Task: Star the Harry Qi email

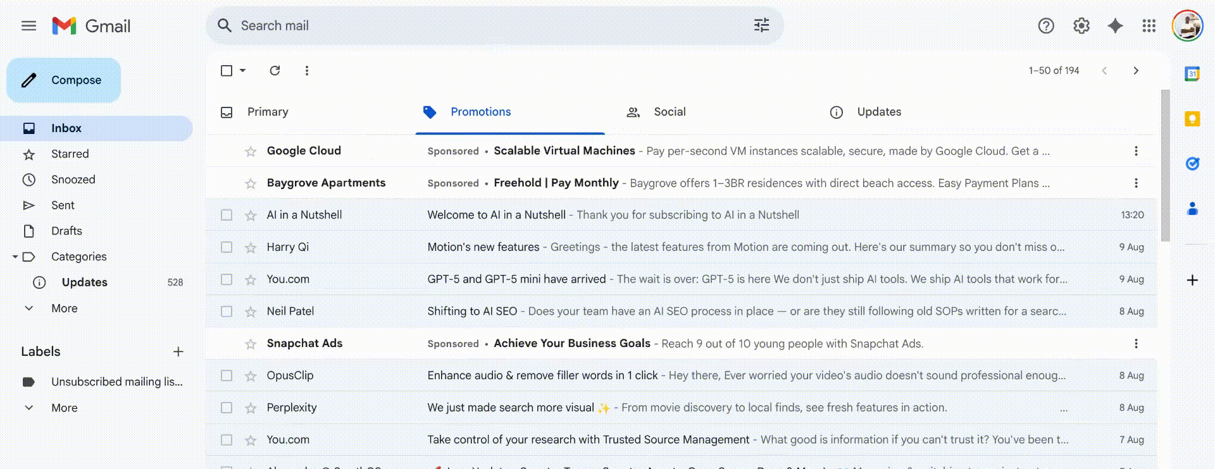Action: point(251,248)
